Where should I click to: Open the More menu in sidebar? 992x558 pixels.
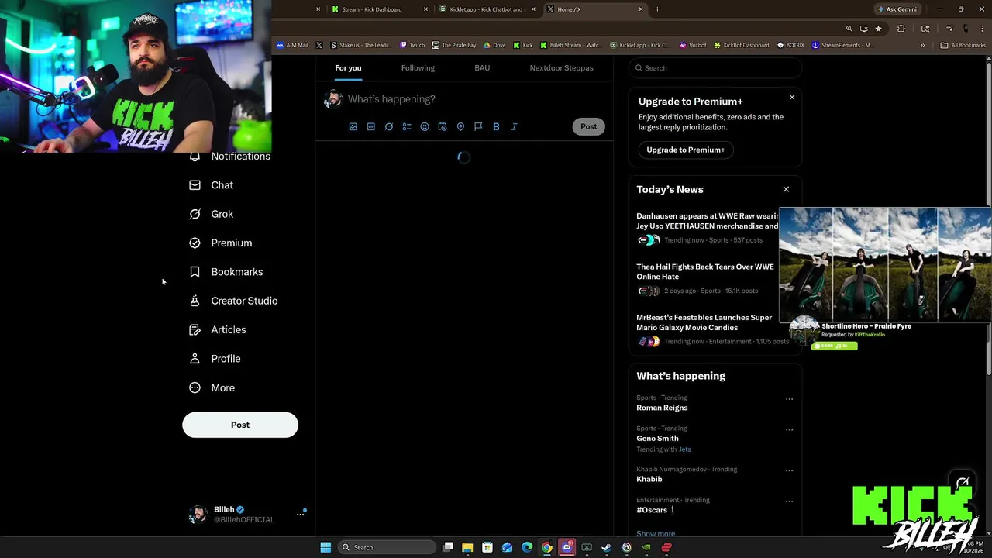(212, 387)
